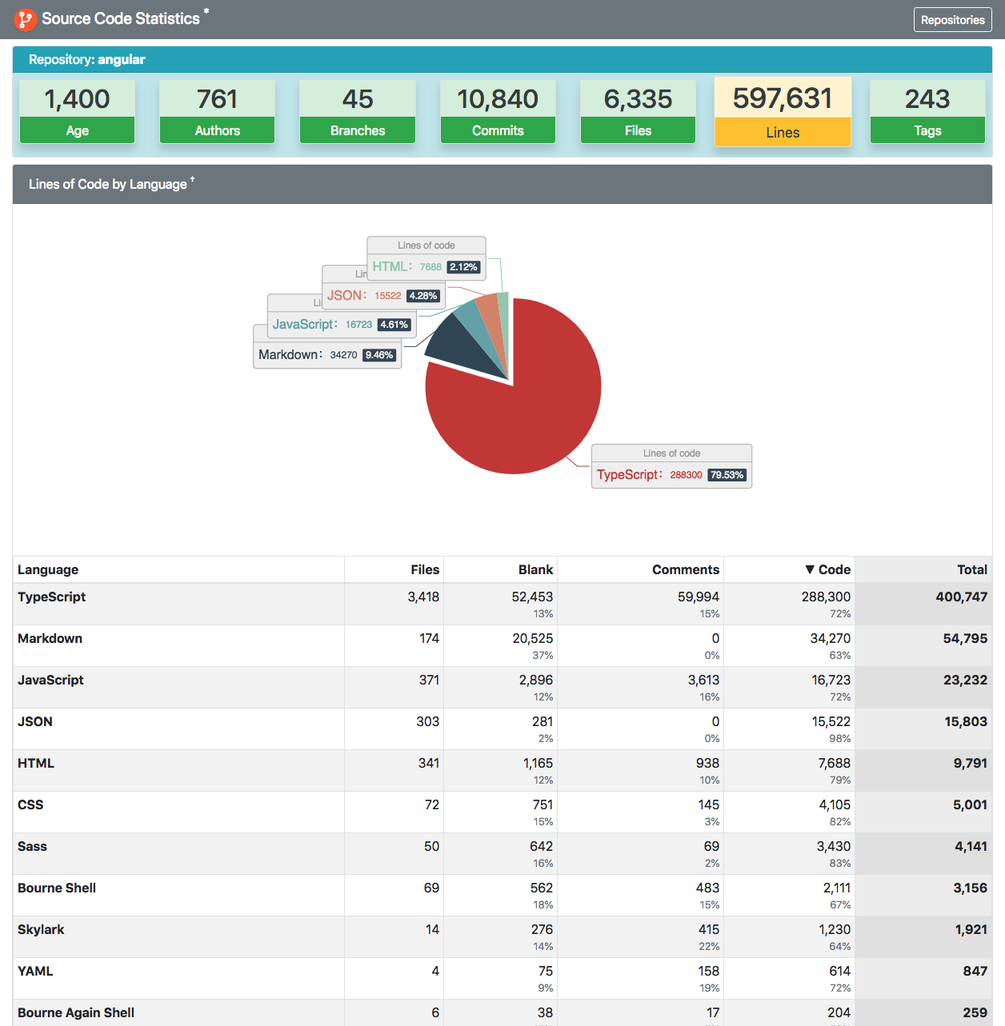Click the Sass row name
The height and width of the screenshot is (1026, 1005).
(x=32, y=846)
